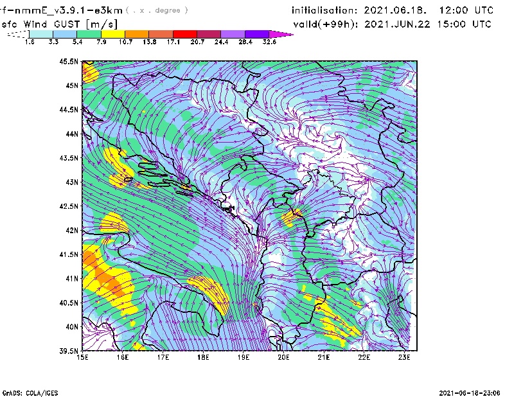Click the green legend color swatch

coord(89,34)
